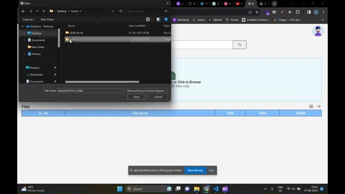Open pinned Documents quick access item
Viewport: 345px width, 194px height.
tap(36, 81)
